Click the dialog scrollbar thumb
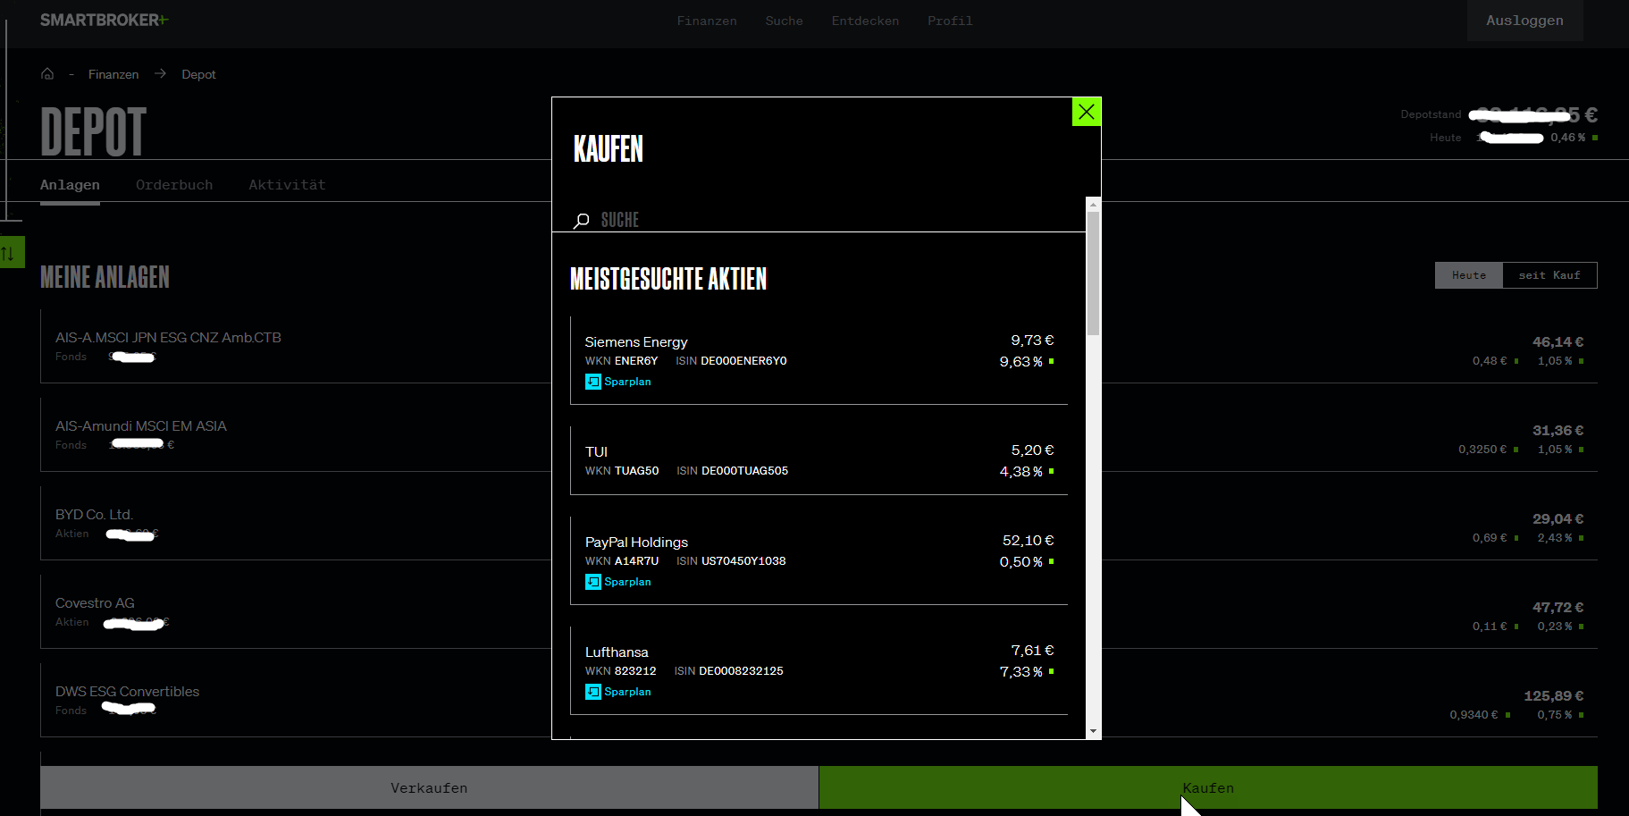 tap(1093, 273)
